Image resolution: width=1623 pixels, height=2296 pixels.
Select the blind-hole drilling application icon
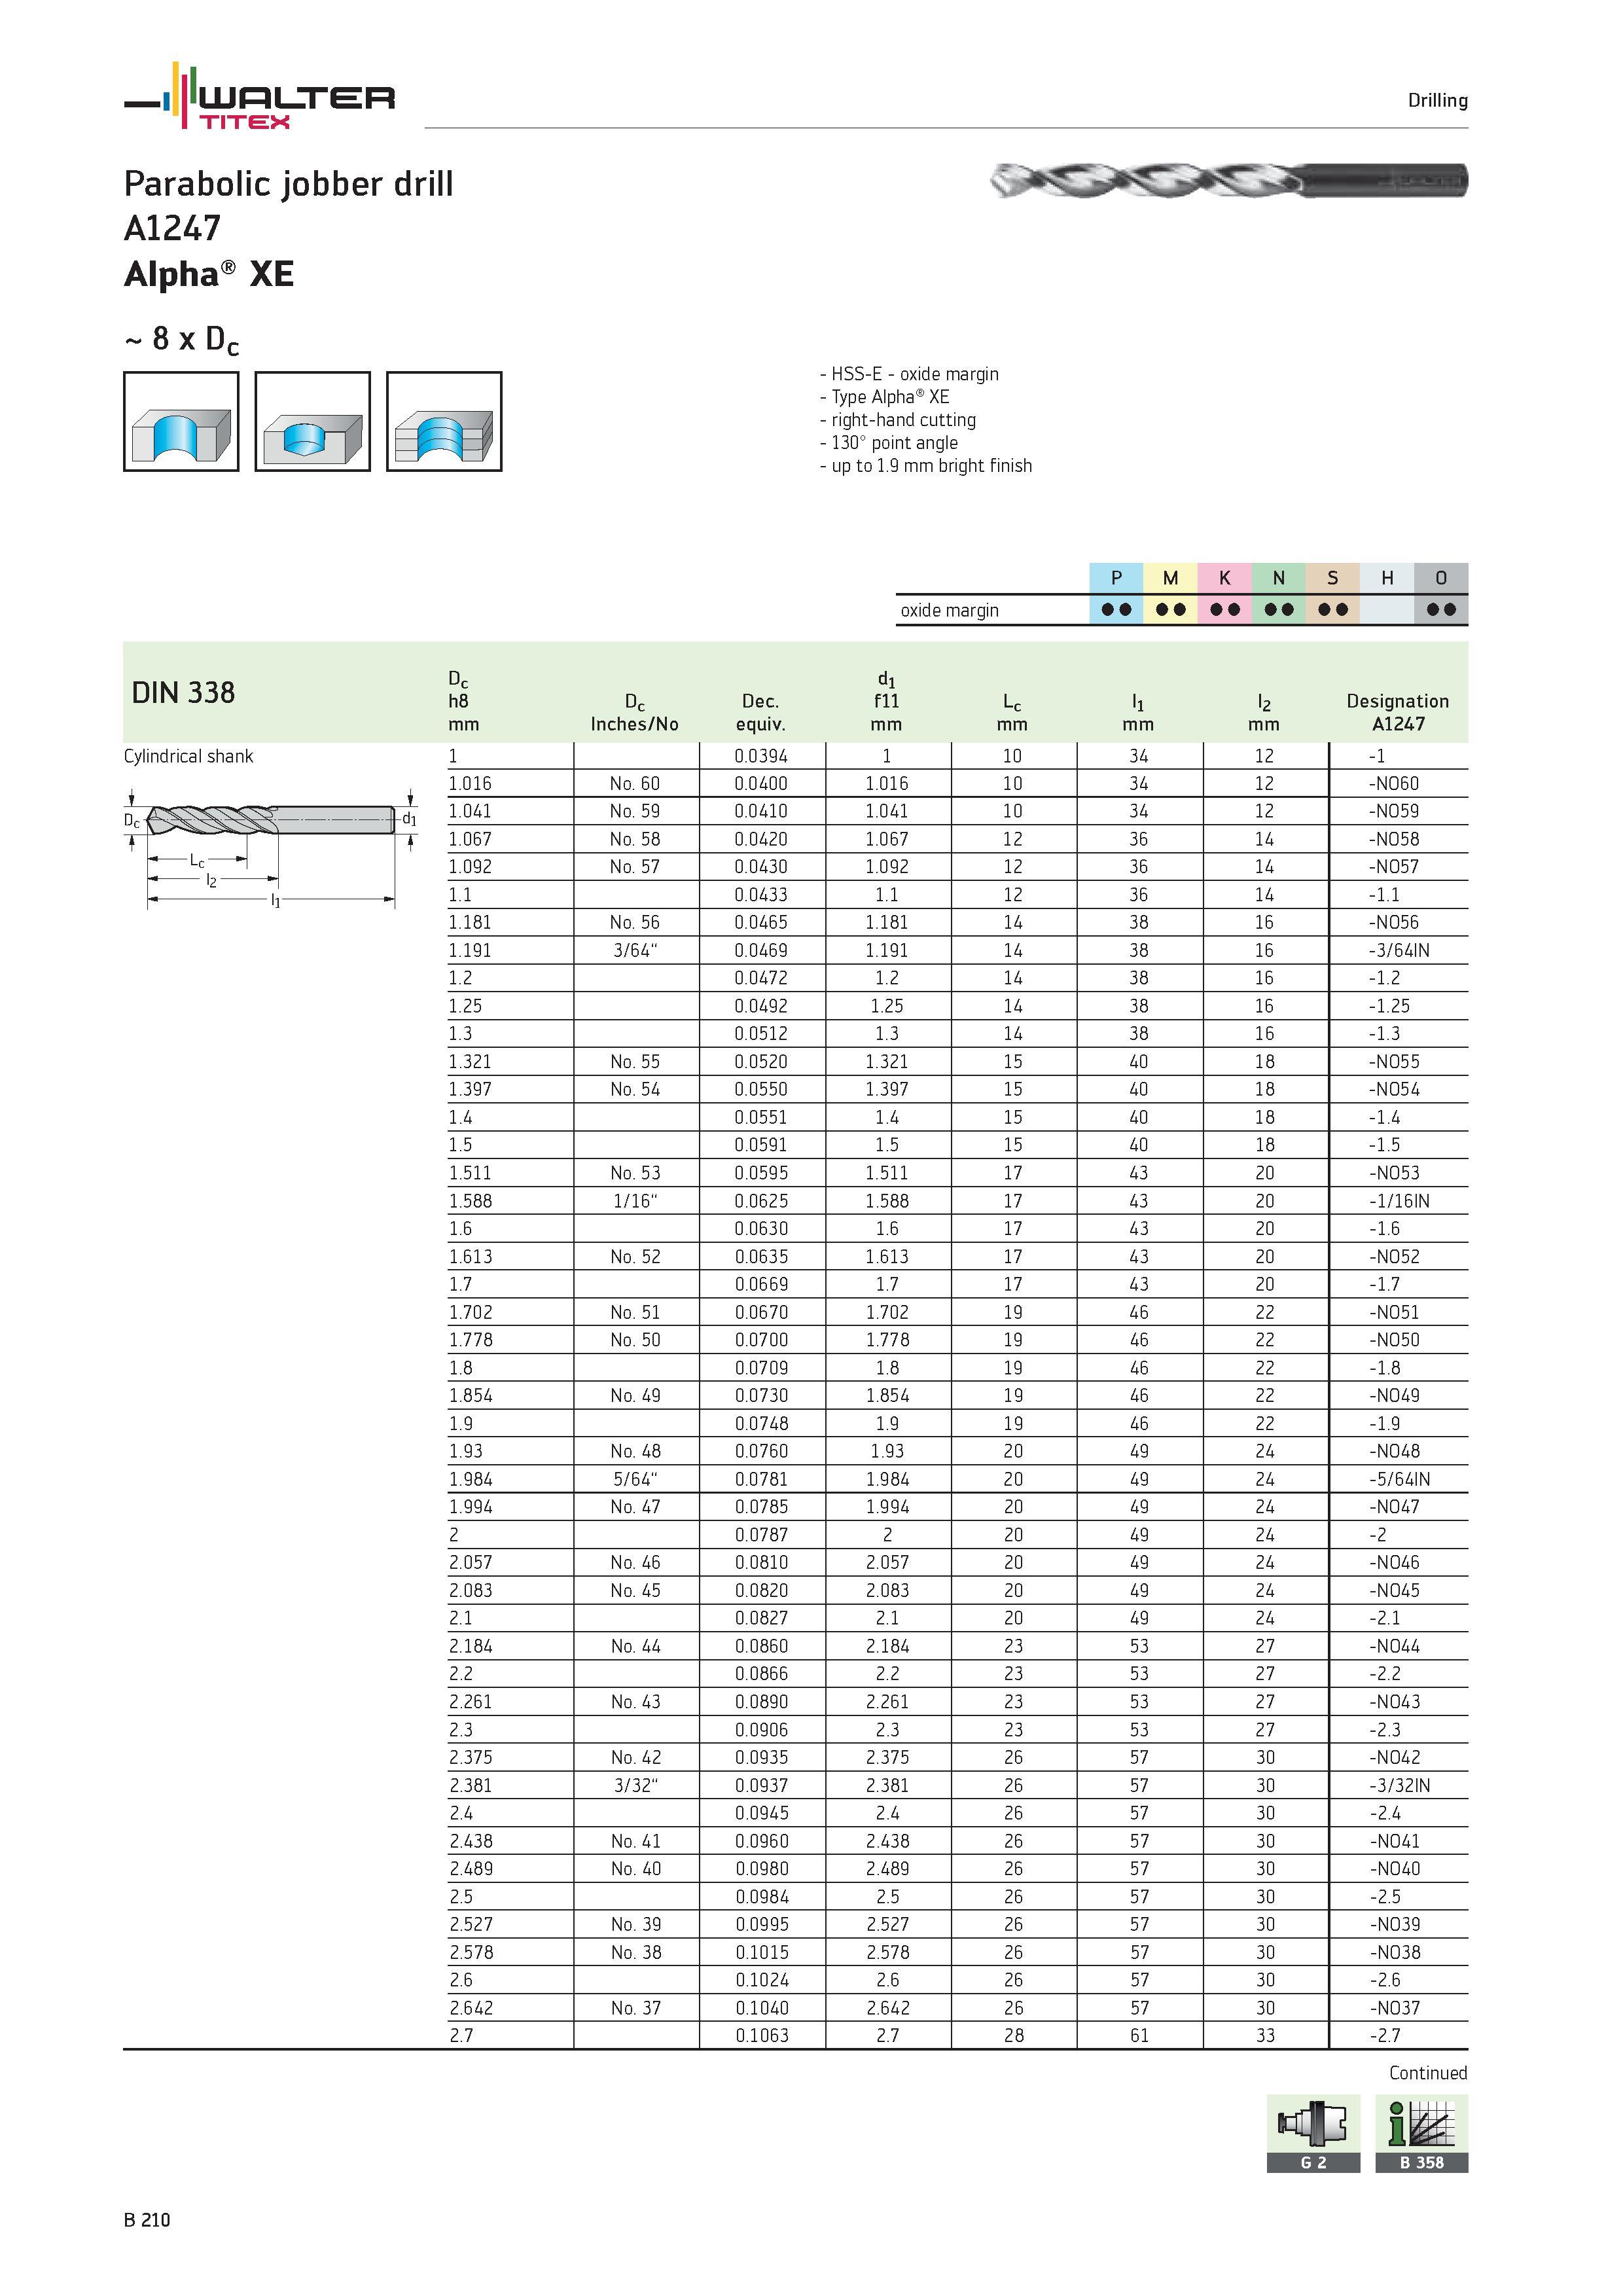tap(312, 421)
